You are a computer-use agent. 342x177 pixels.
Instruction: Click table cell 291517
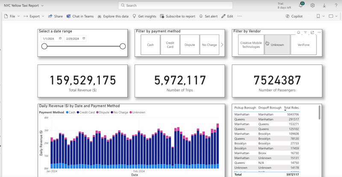point(294,119)
